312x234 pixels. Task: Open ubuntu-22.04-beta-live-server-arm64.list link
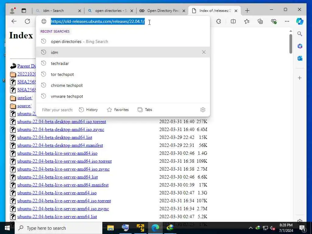tap(57, 217)
